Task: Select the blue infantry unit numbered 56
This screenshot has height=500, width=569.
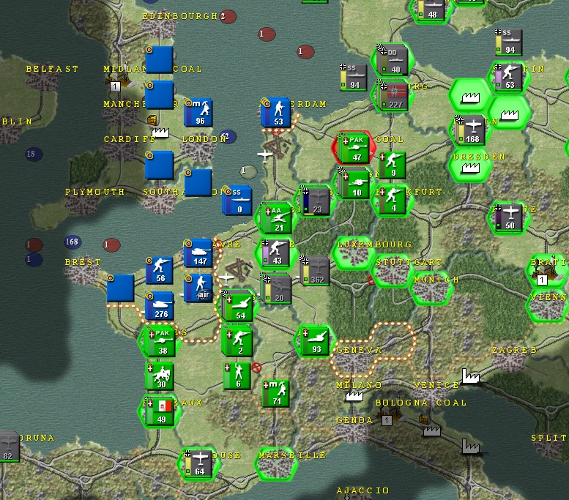Action: (160, 270)
